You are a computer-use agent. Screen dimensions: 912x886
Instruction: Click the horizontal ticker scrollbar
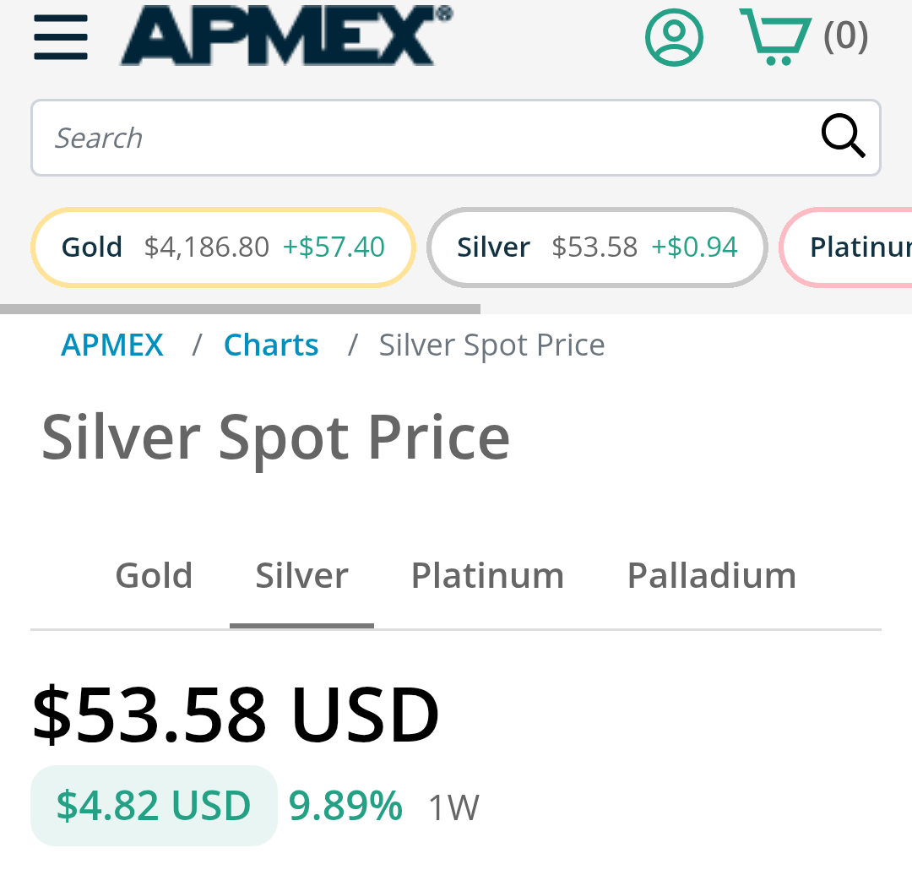click(x=240, y=309)
